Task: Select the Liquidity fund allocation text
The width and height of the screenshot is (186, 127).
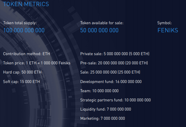Action: point(105,109)
